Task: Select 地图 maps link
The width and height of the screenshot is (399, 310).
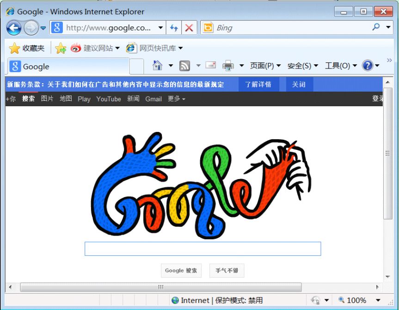Action: 66,99
